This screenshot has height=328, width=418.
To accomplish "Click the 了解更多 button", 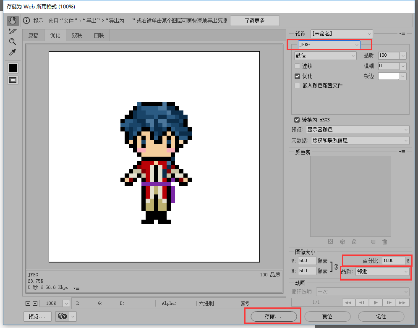I will pyautogui.click(x=255, y=21).
